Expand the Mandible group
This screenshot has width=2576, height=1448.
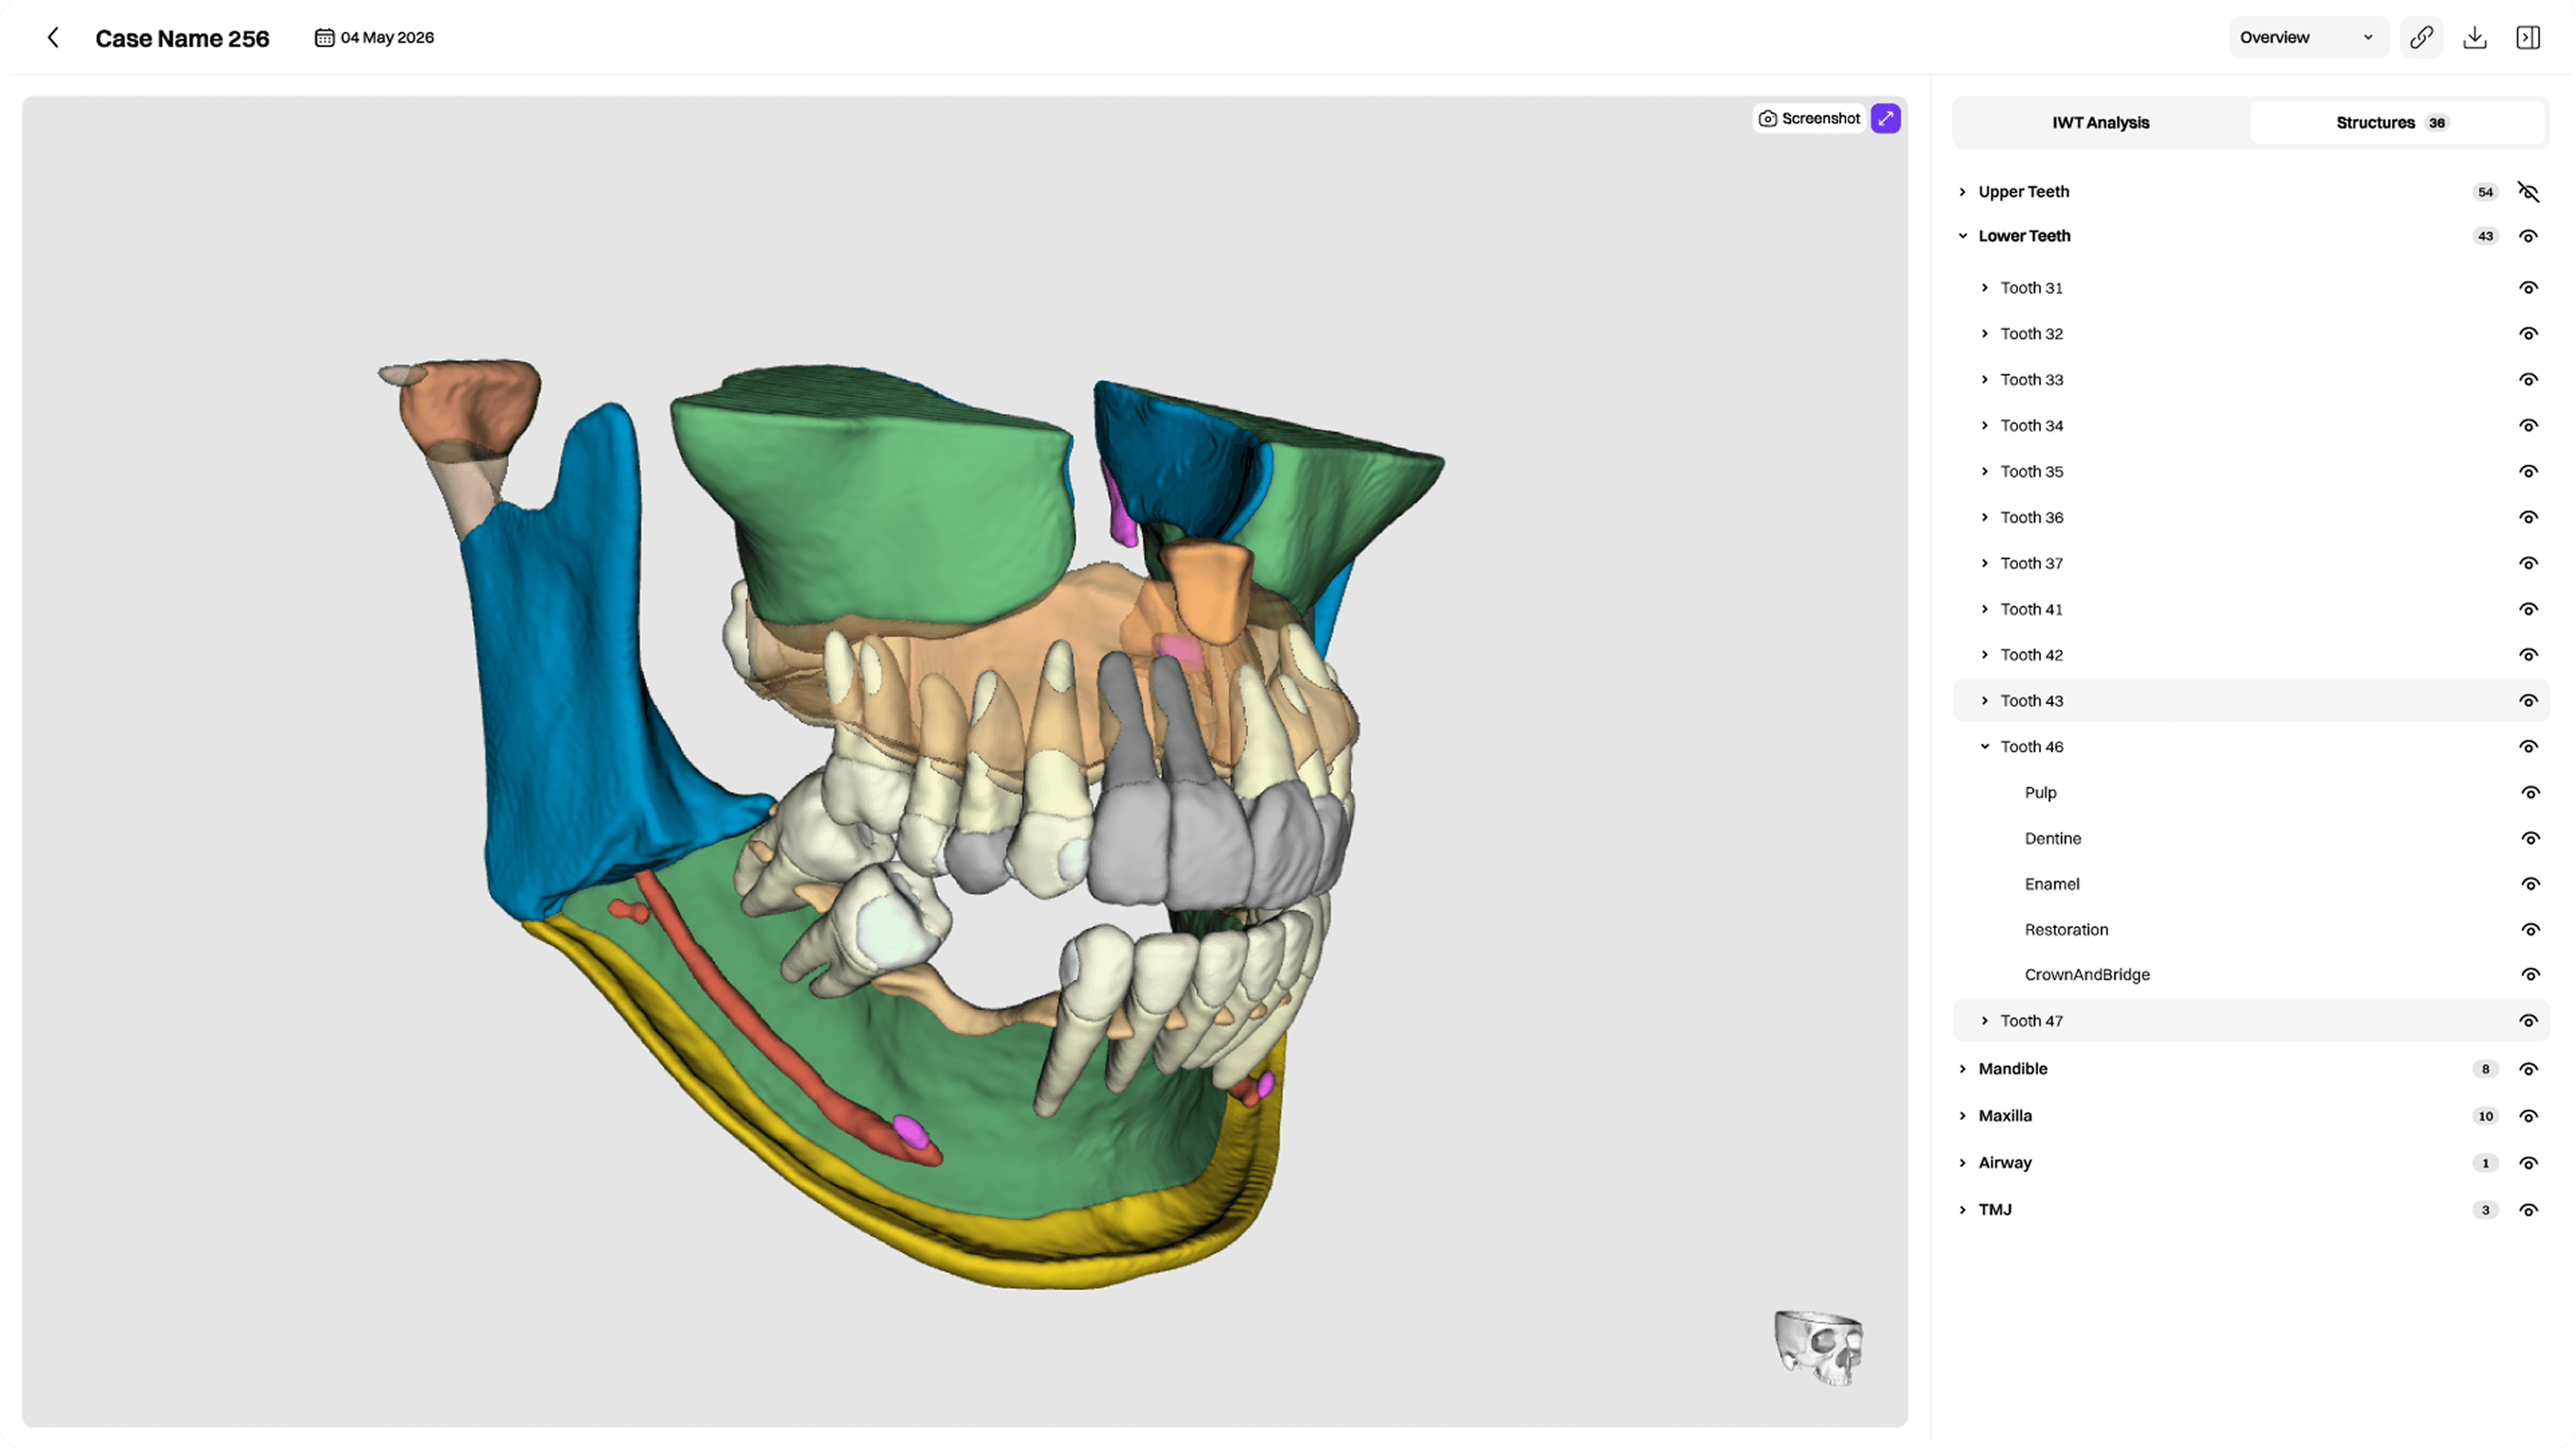click(x=1962, y=1071)
